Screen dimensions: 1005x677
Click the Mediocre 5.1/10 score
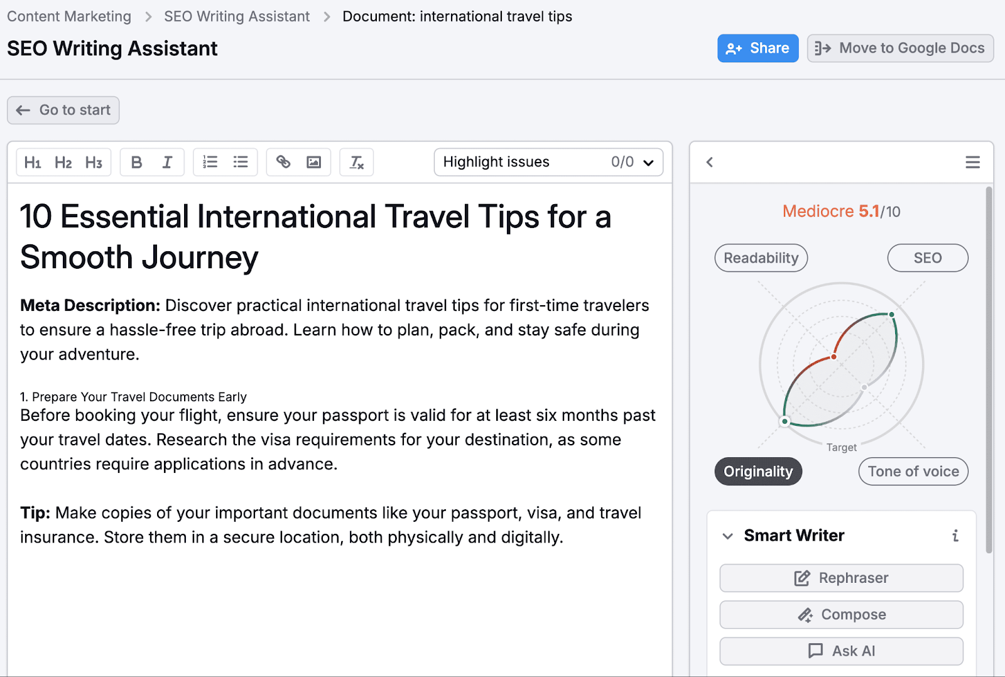841,211
